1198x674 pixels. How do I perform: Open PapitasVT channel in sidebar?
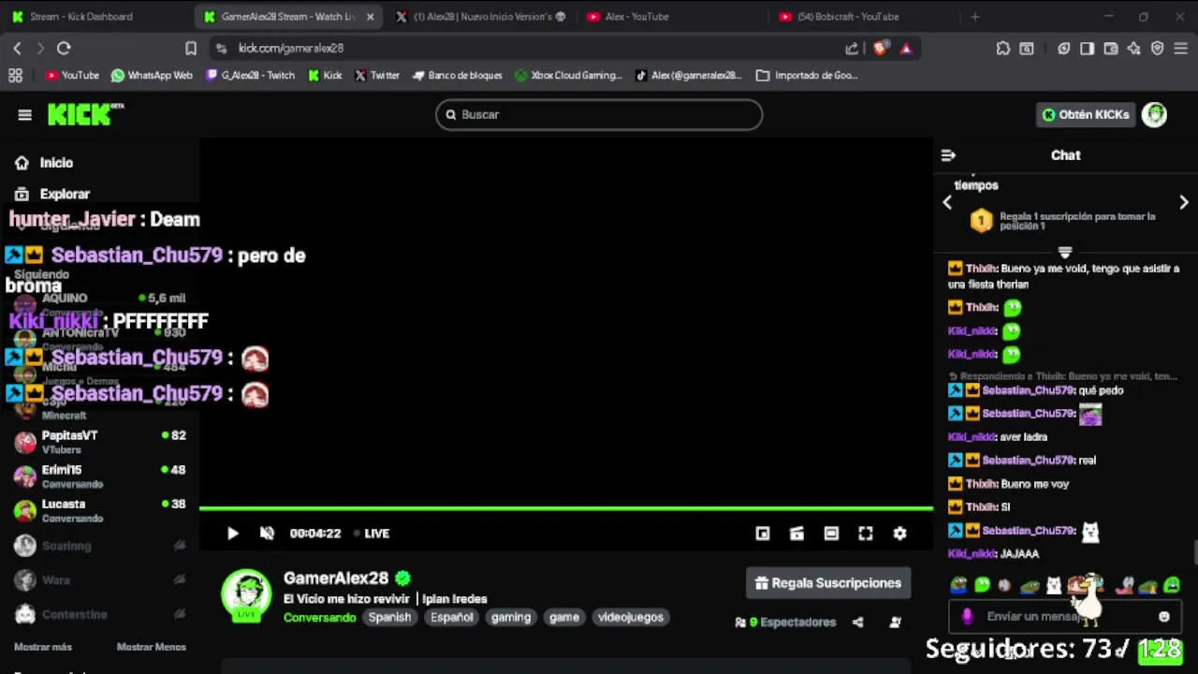pyautogui.click(x=99, y=442)
